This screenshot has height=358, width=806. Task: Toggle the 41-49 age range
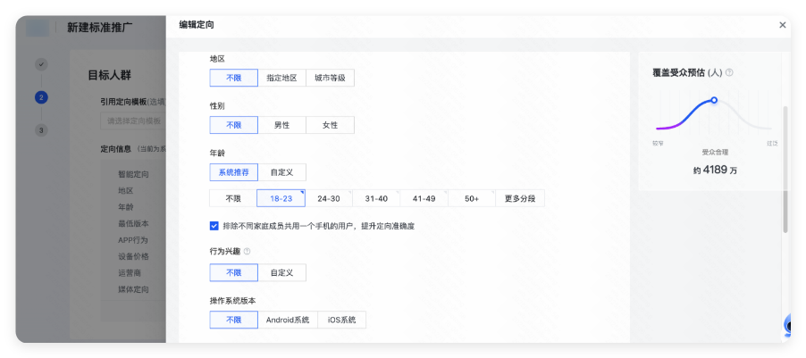tap(424, 198)
